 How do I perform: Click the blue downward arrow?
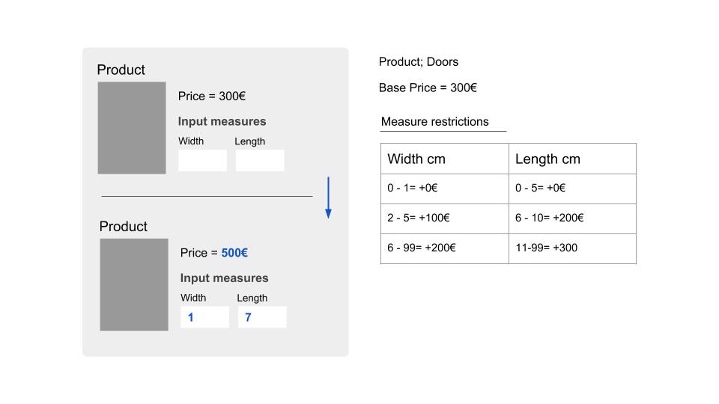[x=328, y=198]
